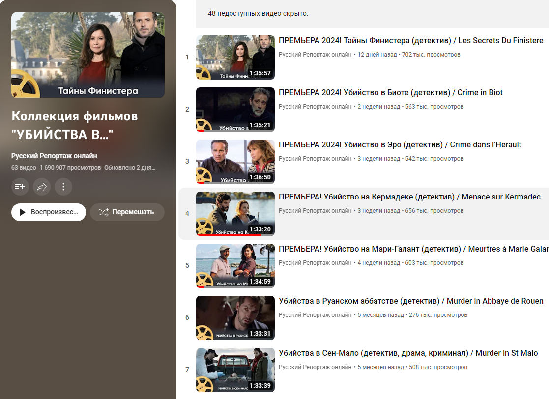
Task: Click channel name under Убийство в Биоте
Action: click(x=315, y=107)
